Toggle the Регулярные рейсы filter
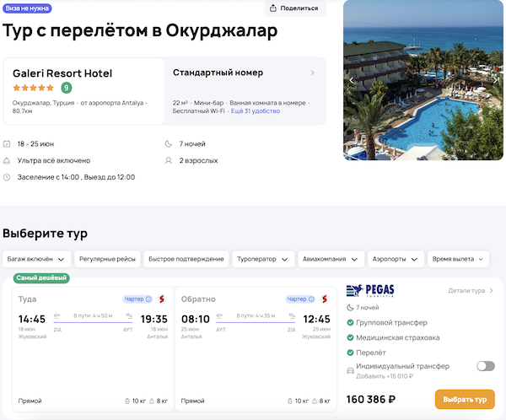This screenshot has height=420, width=506. click(105, 259)
